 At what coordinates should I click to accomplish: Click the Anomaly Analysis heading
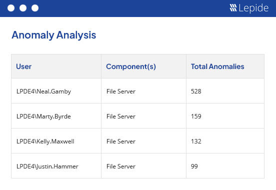[54, 35]
